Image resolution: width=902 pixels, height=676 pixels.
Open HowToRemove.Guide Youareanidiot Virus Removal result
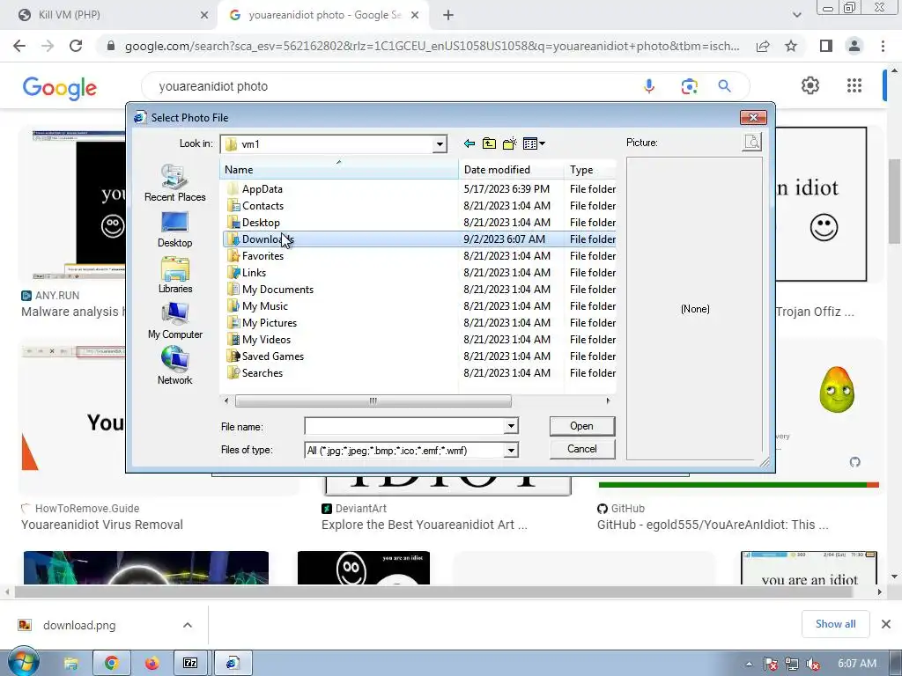point(102,525)
